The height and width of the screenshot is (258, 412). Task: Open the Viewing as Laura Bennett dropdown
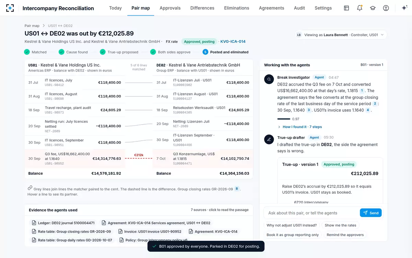(x=341, y=35)
